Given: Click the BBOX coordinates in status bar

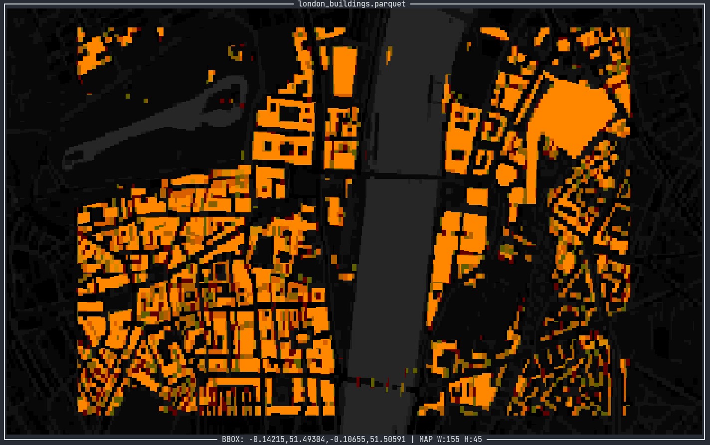Looking at the screenshot, I should 314,440.
